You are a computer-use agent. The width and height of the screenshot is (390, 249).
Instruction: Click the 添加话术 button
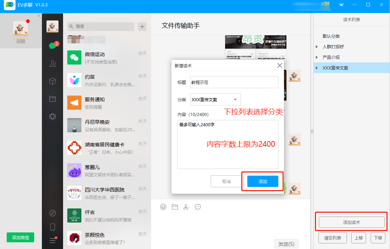[351, 222]
